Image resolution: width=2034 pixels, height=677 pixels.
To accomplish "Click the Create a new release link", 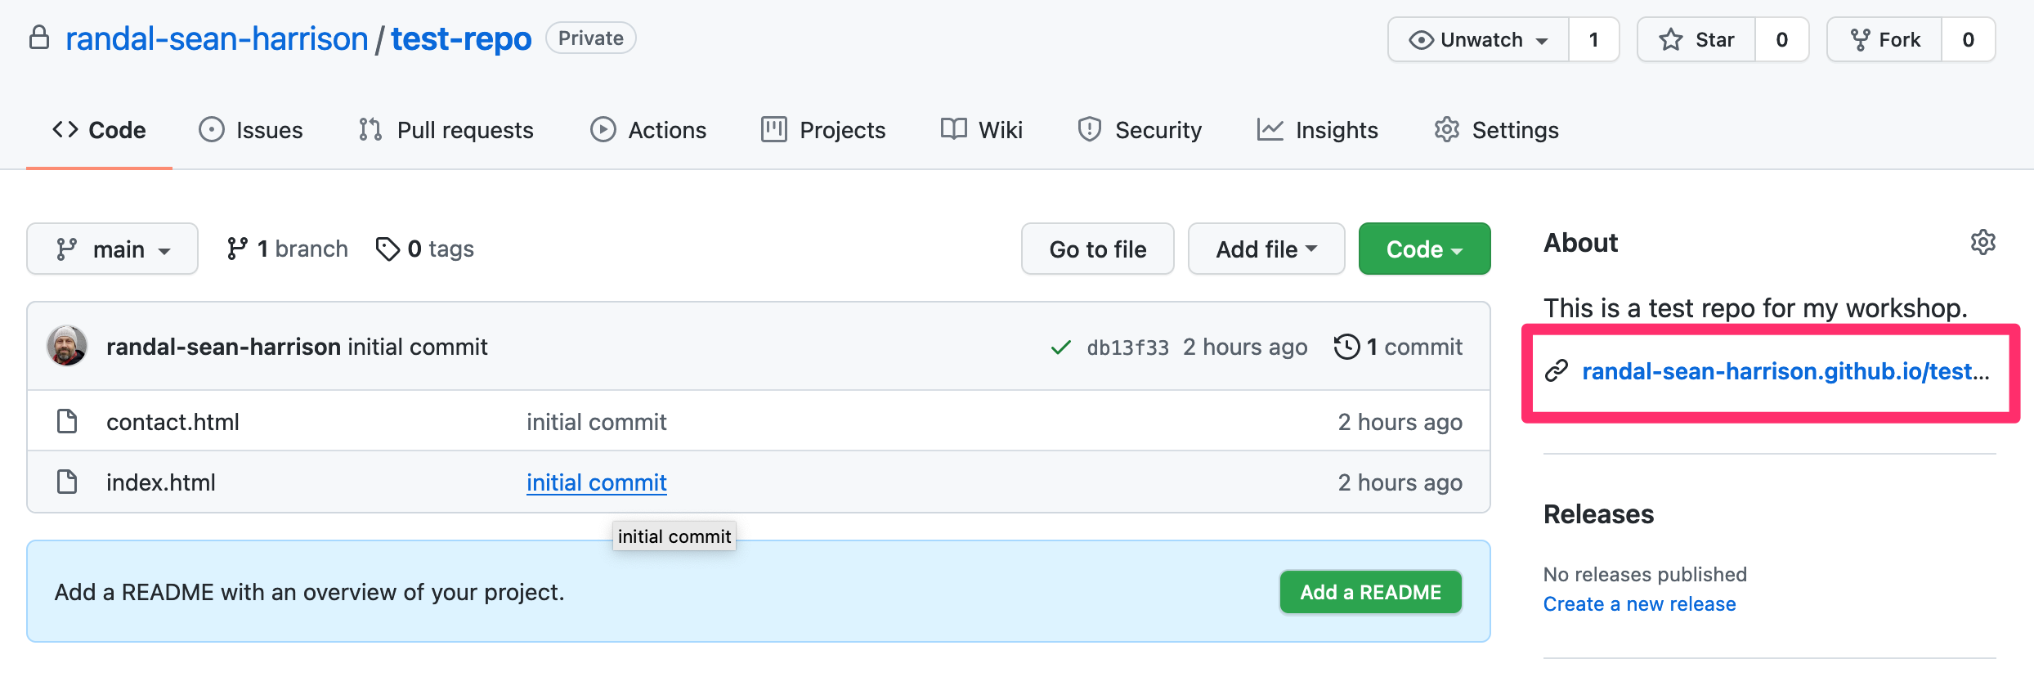I will [1639, 604].
